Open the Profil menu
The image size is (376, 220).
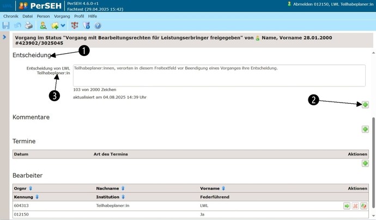click(x=79, y=16)
